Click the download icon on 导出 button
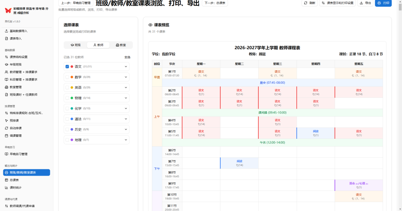Image resolution: width=402 pixels, height=211 pixels. pyautogui.click(x=361, y=3)
